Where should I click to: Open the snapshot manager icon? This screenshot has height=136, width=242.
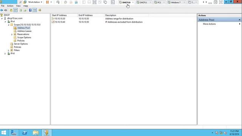(x=76, y=2)
